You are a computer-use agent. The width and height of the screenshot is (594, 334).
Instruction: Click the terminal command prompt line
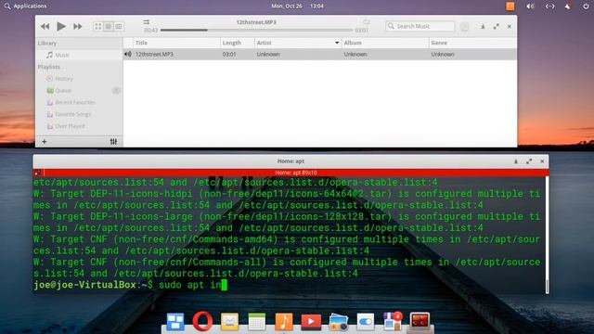[x=290, y=285]
